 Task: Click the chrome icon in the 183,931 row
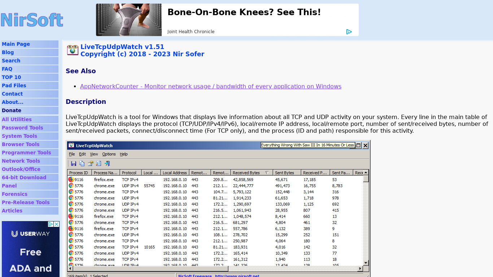coord(71,247)
